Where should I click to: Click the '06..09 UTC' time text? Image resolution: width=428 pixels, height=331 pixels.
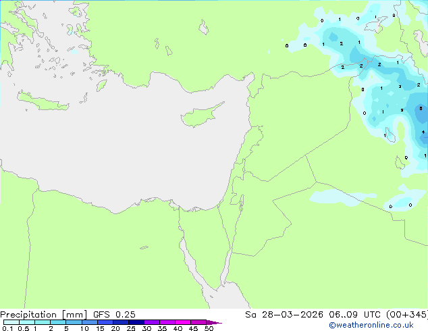click(x=354, y=315)
